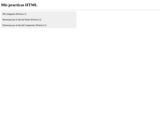This screenshot has height=120, width=161.
Task: Open the Mis imágenes (Práctica 1) link
Action: [x=14, y=14]
